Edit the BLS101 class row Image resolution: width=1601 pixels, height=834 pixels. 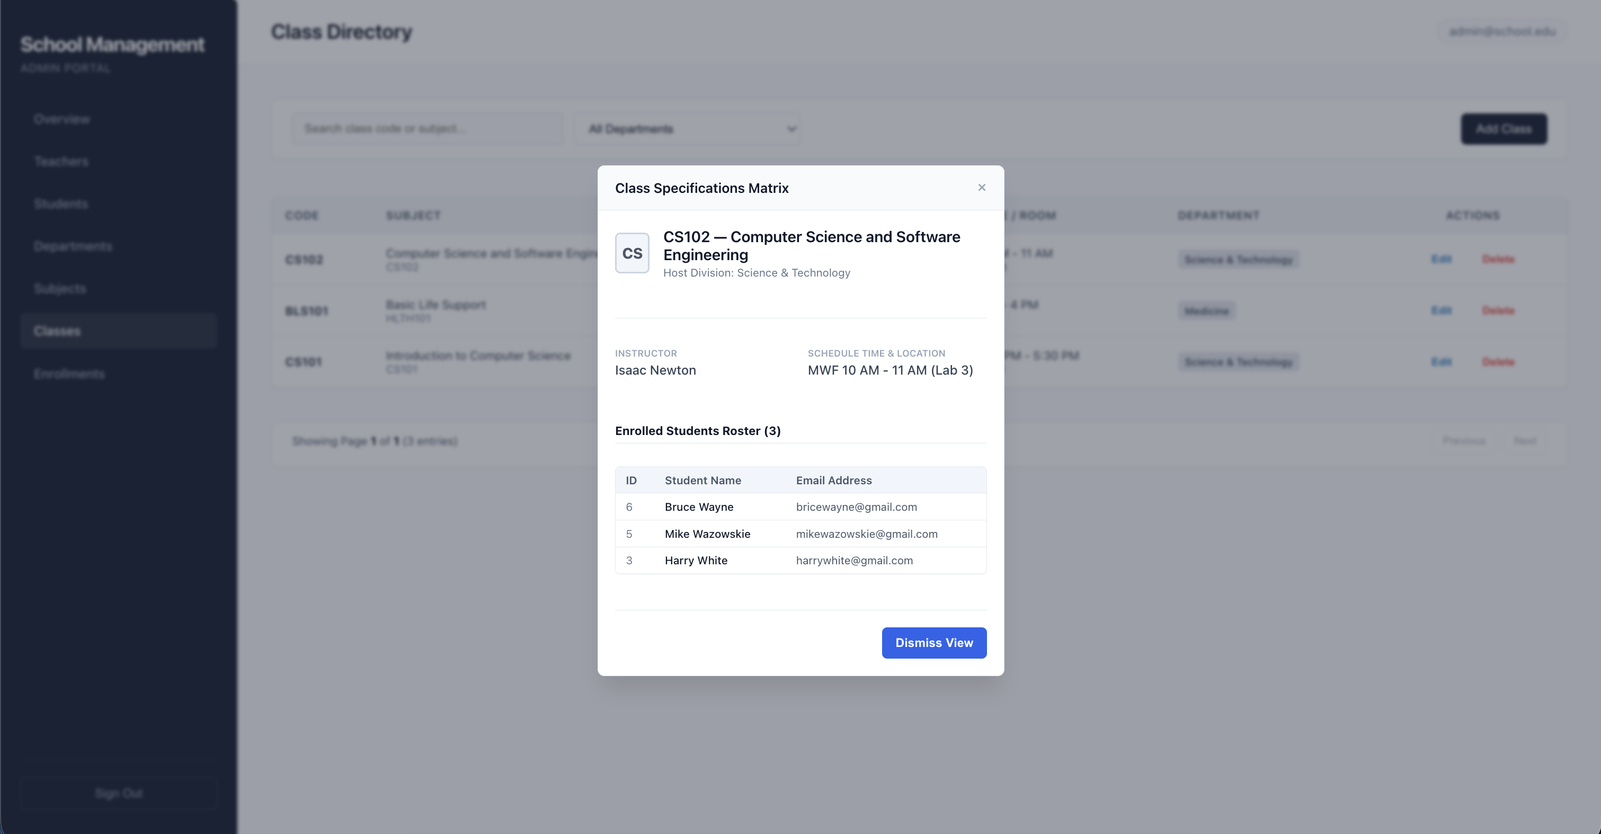(x=1440, y=310)
